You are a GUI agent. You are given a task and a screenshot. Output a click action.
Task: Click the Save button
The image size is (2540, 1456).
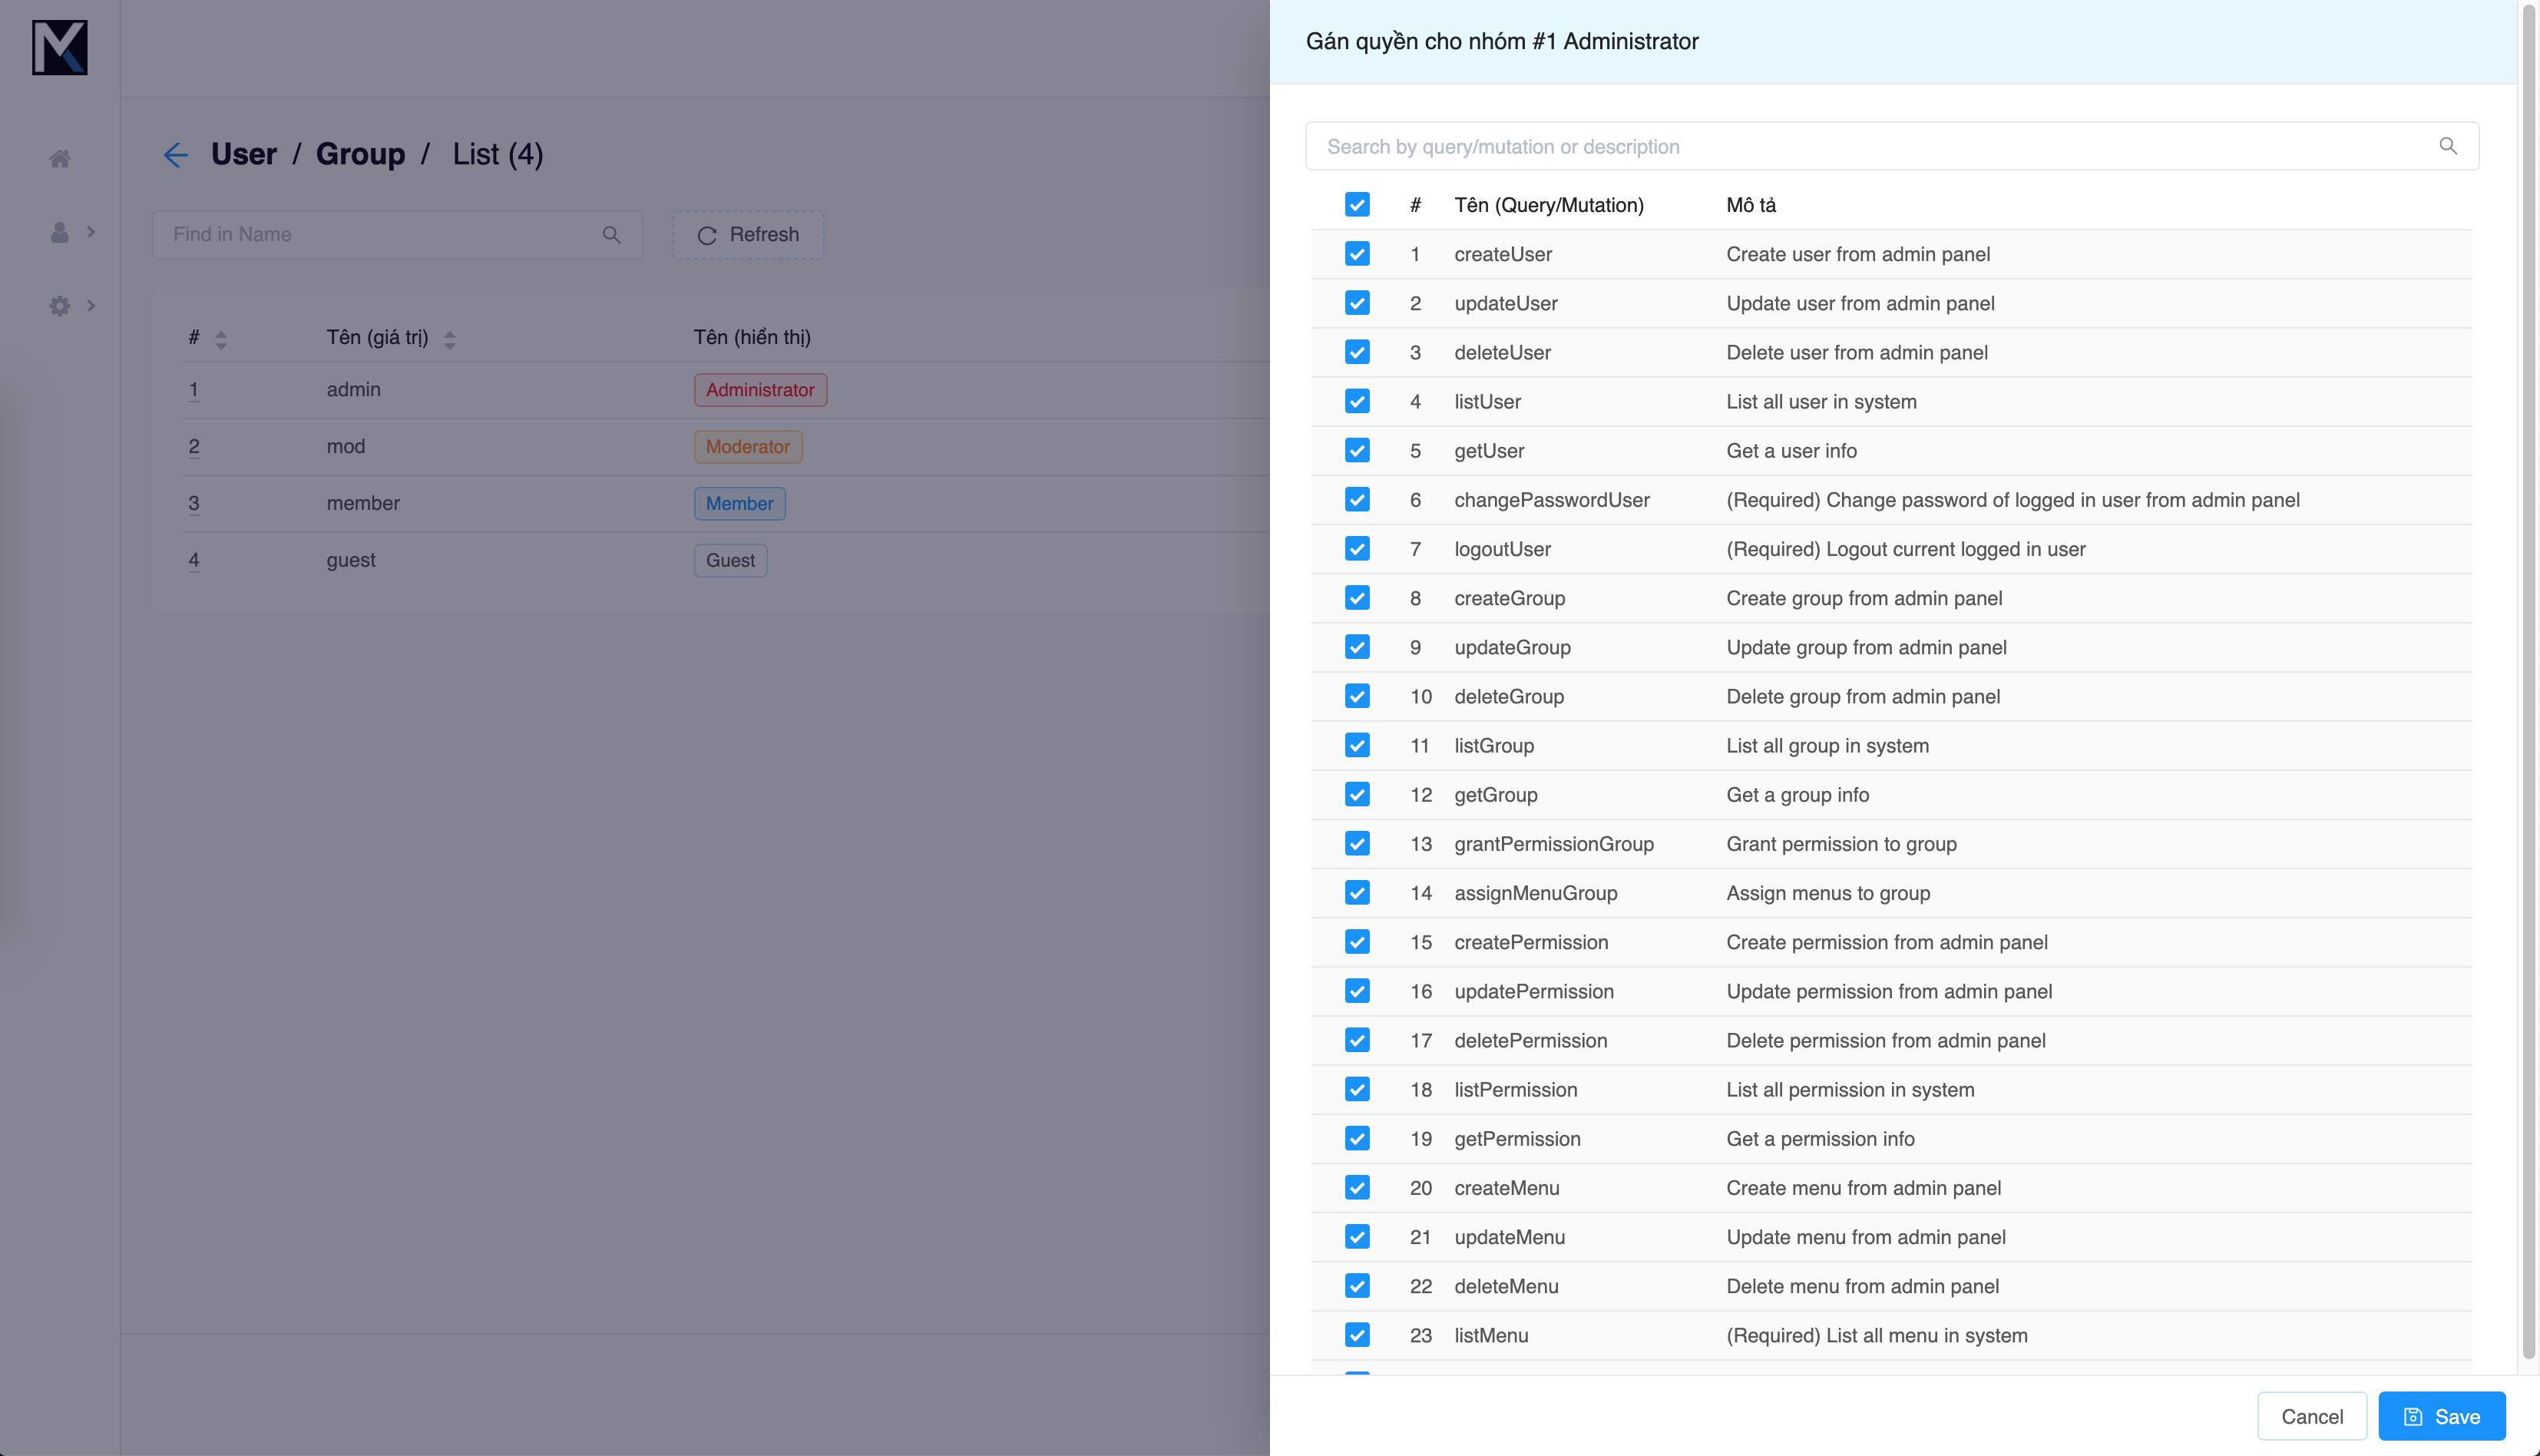[x=2441, y=1416]
